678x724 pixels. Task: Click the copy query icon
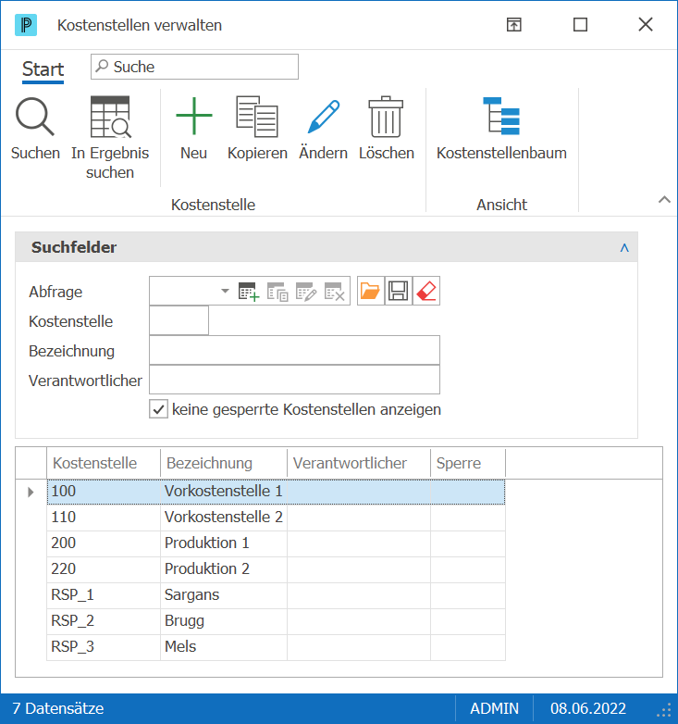(x=277, y=292)
